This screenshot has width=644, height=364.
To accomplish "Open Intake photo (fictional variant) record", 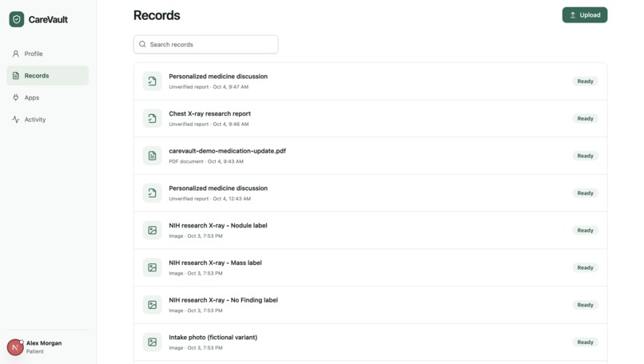I will coord(370,342).
